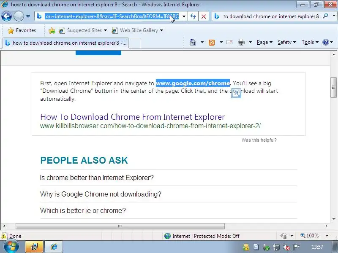This screenshot has width=338, height=253.
Task: Click the status bar privacy/security icon
Action: tap(283, 236)
